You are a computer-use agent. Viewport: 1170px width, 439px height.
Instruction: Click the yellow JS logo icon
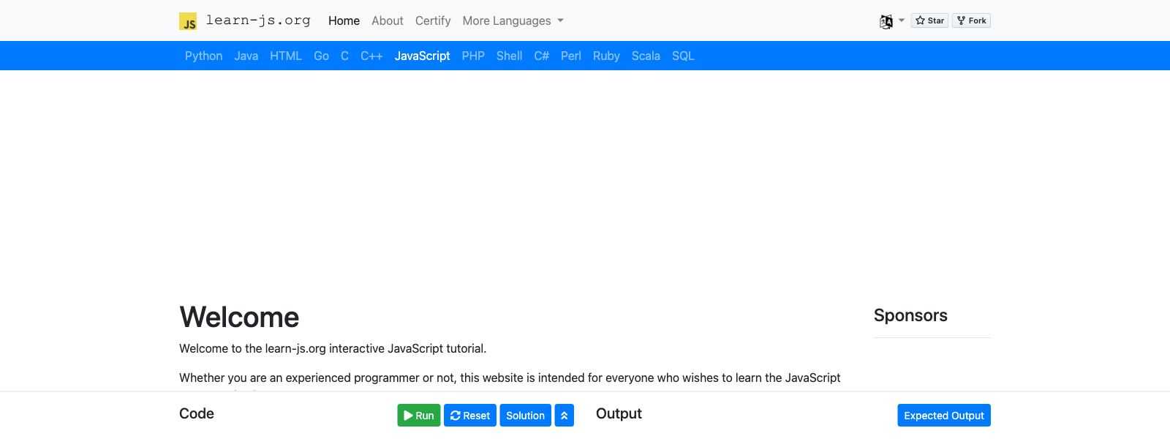[x=188, y=21]
